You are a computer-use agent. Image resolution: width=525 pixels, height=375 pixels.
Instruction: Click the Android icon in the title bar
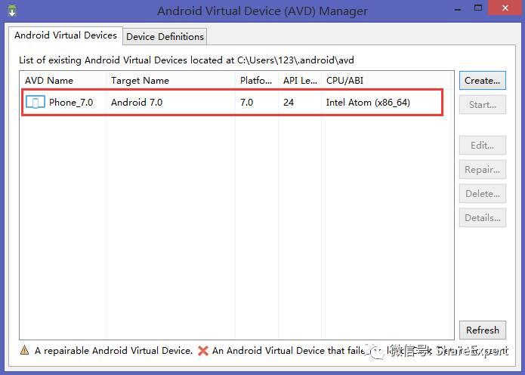[x=11, y=9]
